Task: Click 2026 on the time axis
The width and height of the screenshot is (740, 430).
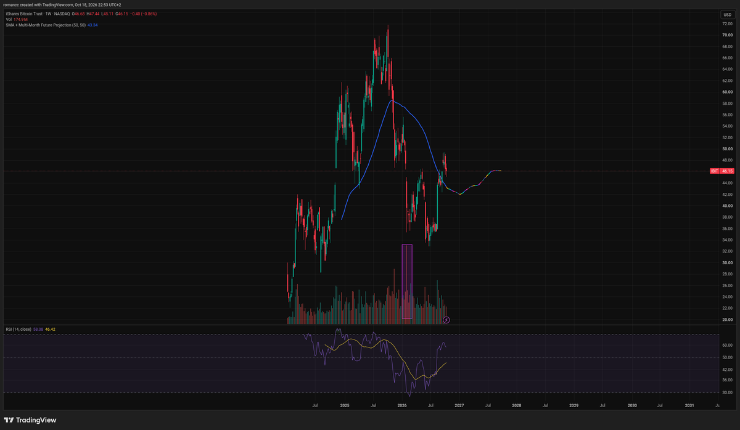Action: point(401,405)
